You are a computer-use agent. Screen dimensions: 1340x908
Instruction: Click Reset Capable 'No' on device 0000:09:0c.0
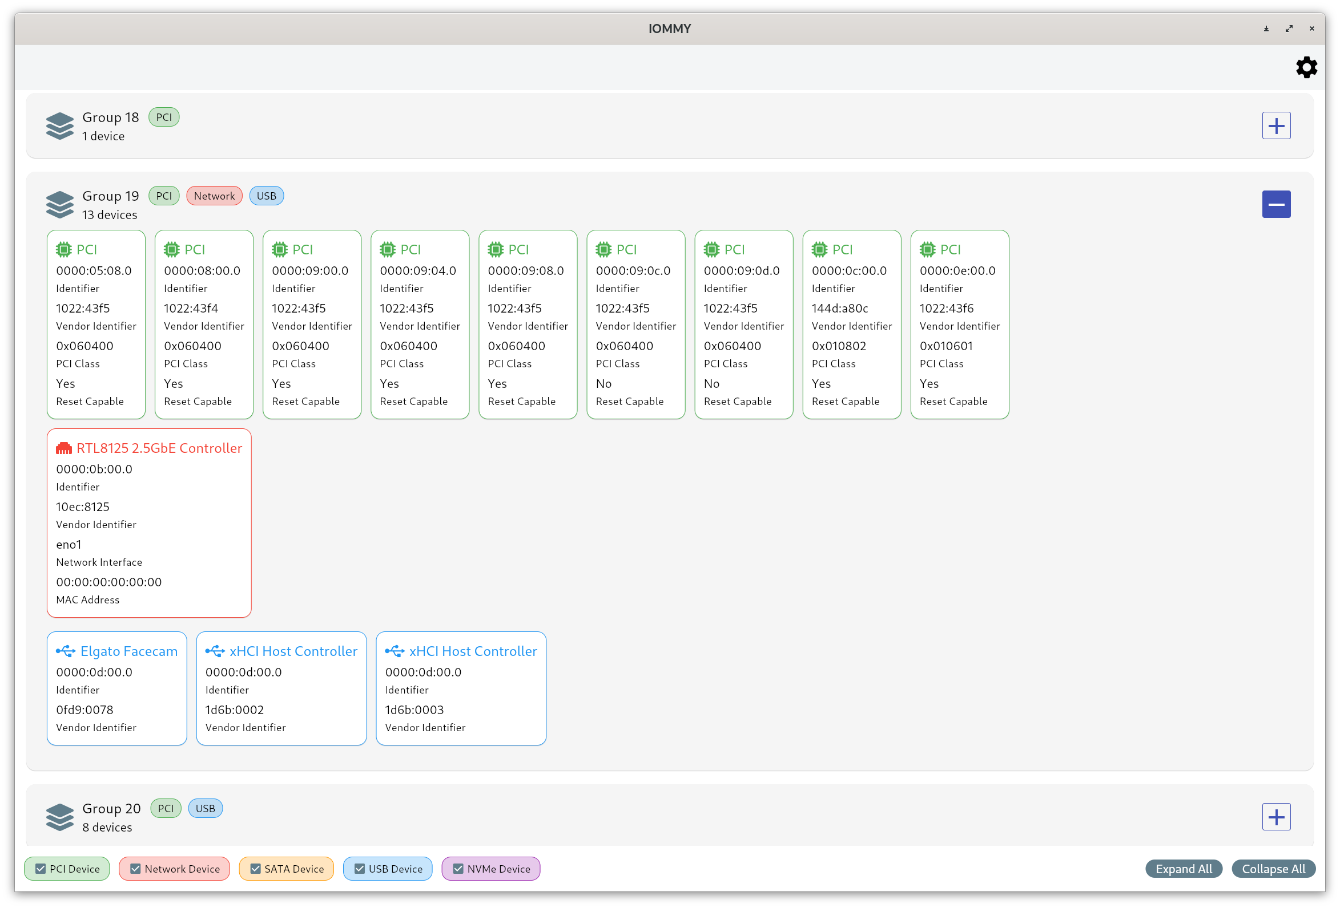tap(603, 384)
